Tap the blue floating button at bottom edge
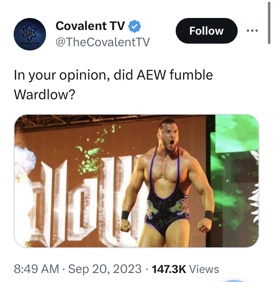This screenshot has height=282, width=273. click(x=233, y=281)
